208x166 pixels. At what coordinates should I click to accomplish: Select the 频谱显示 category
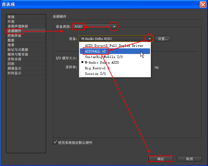(26, 68)
